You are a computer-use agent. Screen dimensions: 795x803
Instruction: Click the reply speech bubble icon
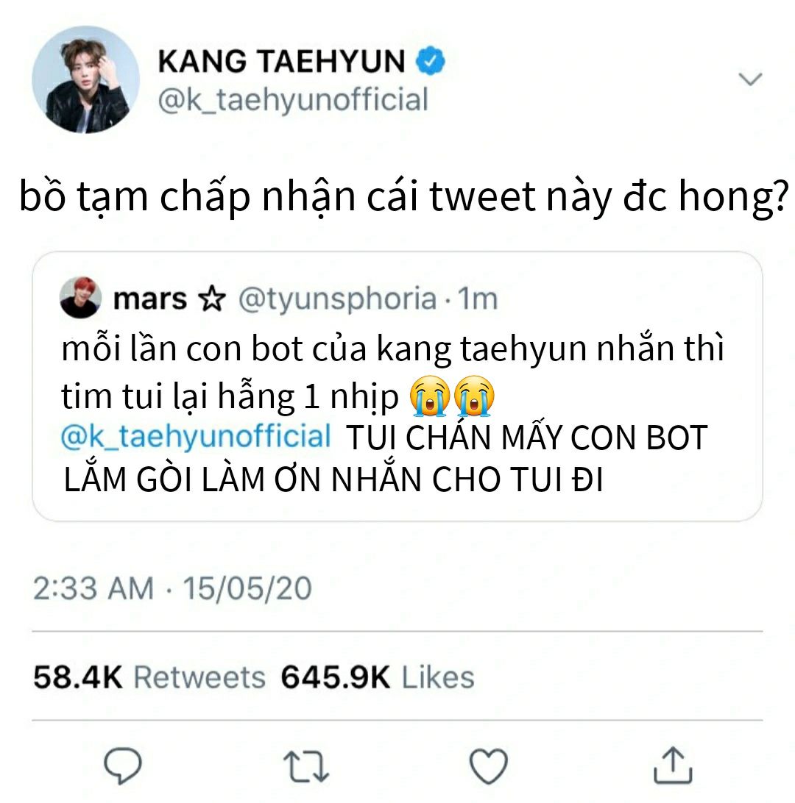[122, 765]
